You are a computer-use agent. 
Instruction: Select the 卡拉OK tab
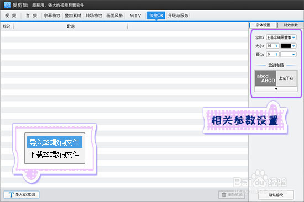156,15
